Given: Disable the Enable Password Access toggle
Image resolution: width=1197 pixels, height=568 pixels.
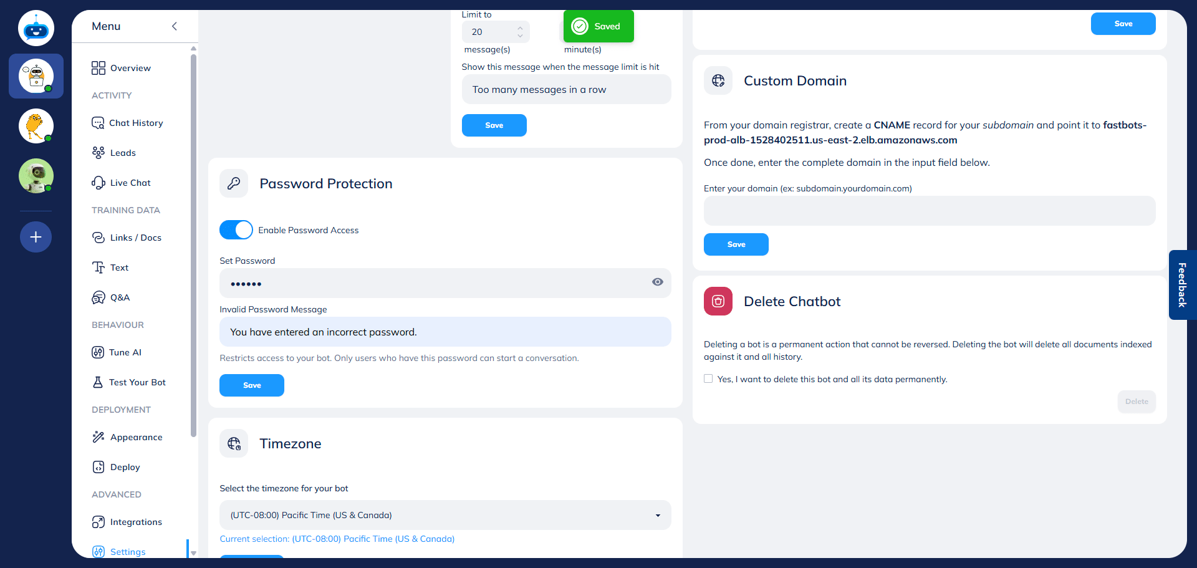Looking at the screenshot, I should [236, 230].
